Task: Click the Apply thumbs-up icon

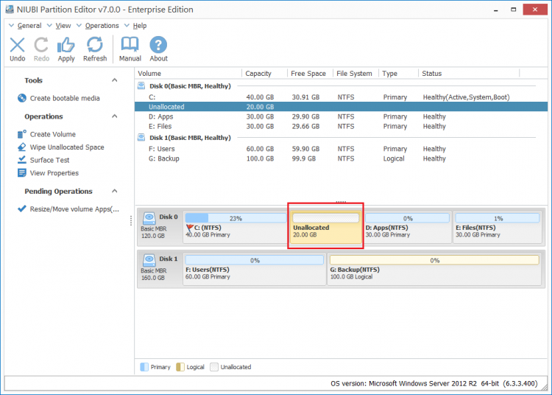Action: point(66,45)
